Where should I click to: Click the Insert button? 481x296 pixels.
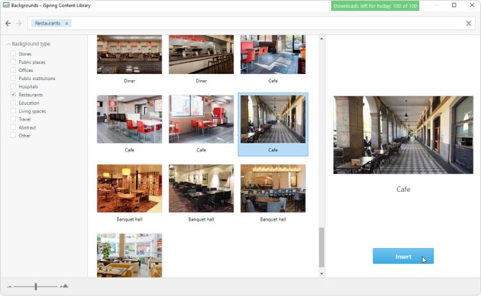403,256
